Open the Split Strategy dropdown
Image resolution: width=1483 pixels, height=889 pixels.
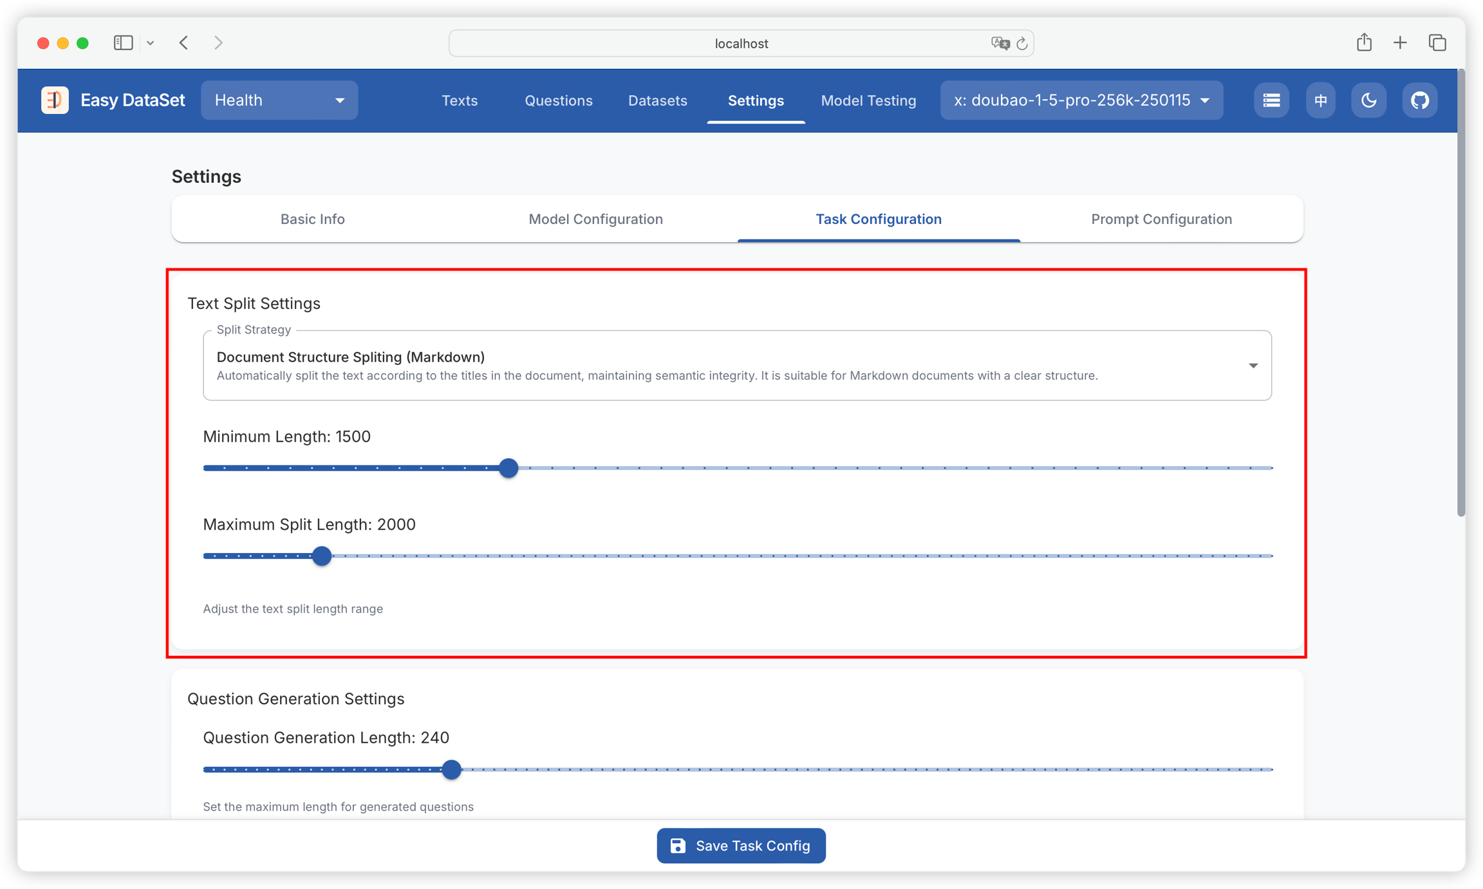737,365
